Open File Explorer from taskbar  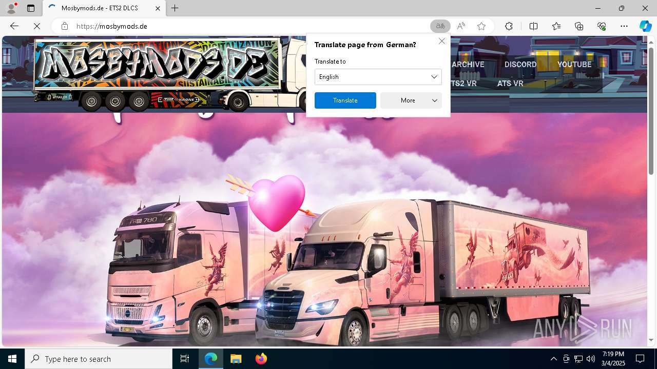pos(236,359)
